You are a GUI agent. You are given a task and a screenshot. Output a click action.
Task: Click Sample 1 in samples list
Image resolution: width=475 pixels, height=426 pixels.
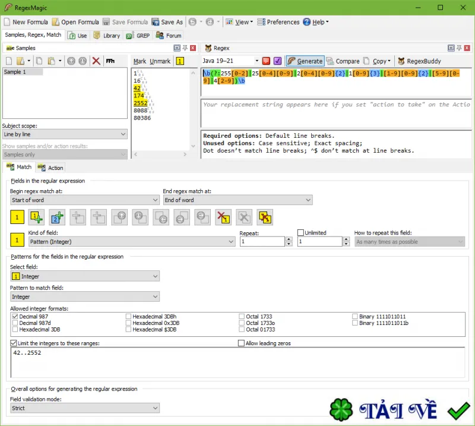[23, 72]
